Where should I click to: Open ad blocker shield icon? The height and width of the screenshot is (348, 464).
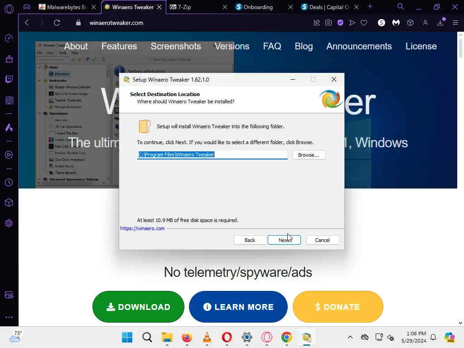[x=340, y=23]
